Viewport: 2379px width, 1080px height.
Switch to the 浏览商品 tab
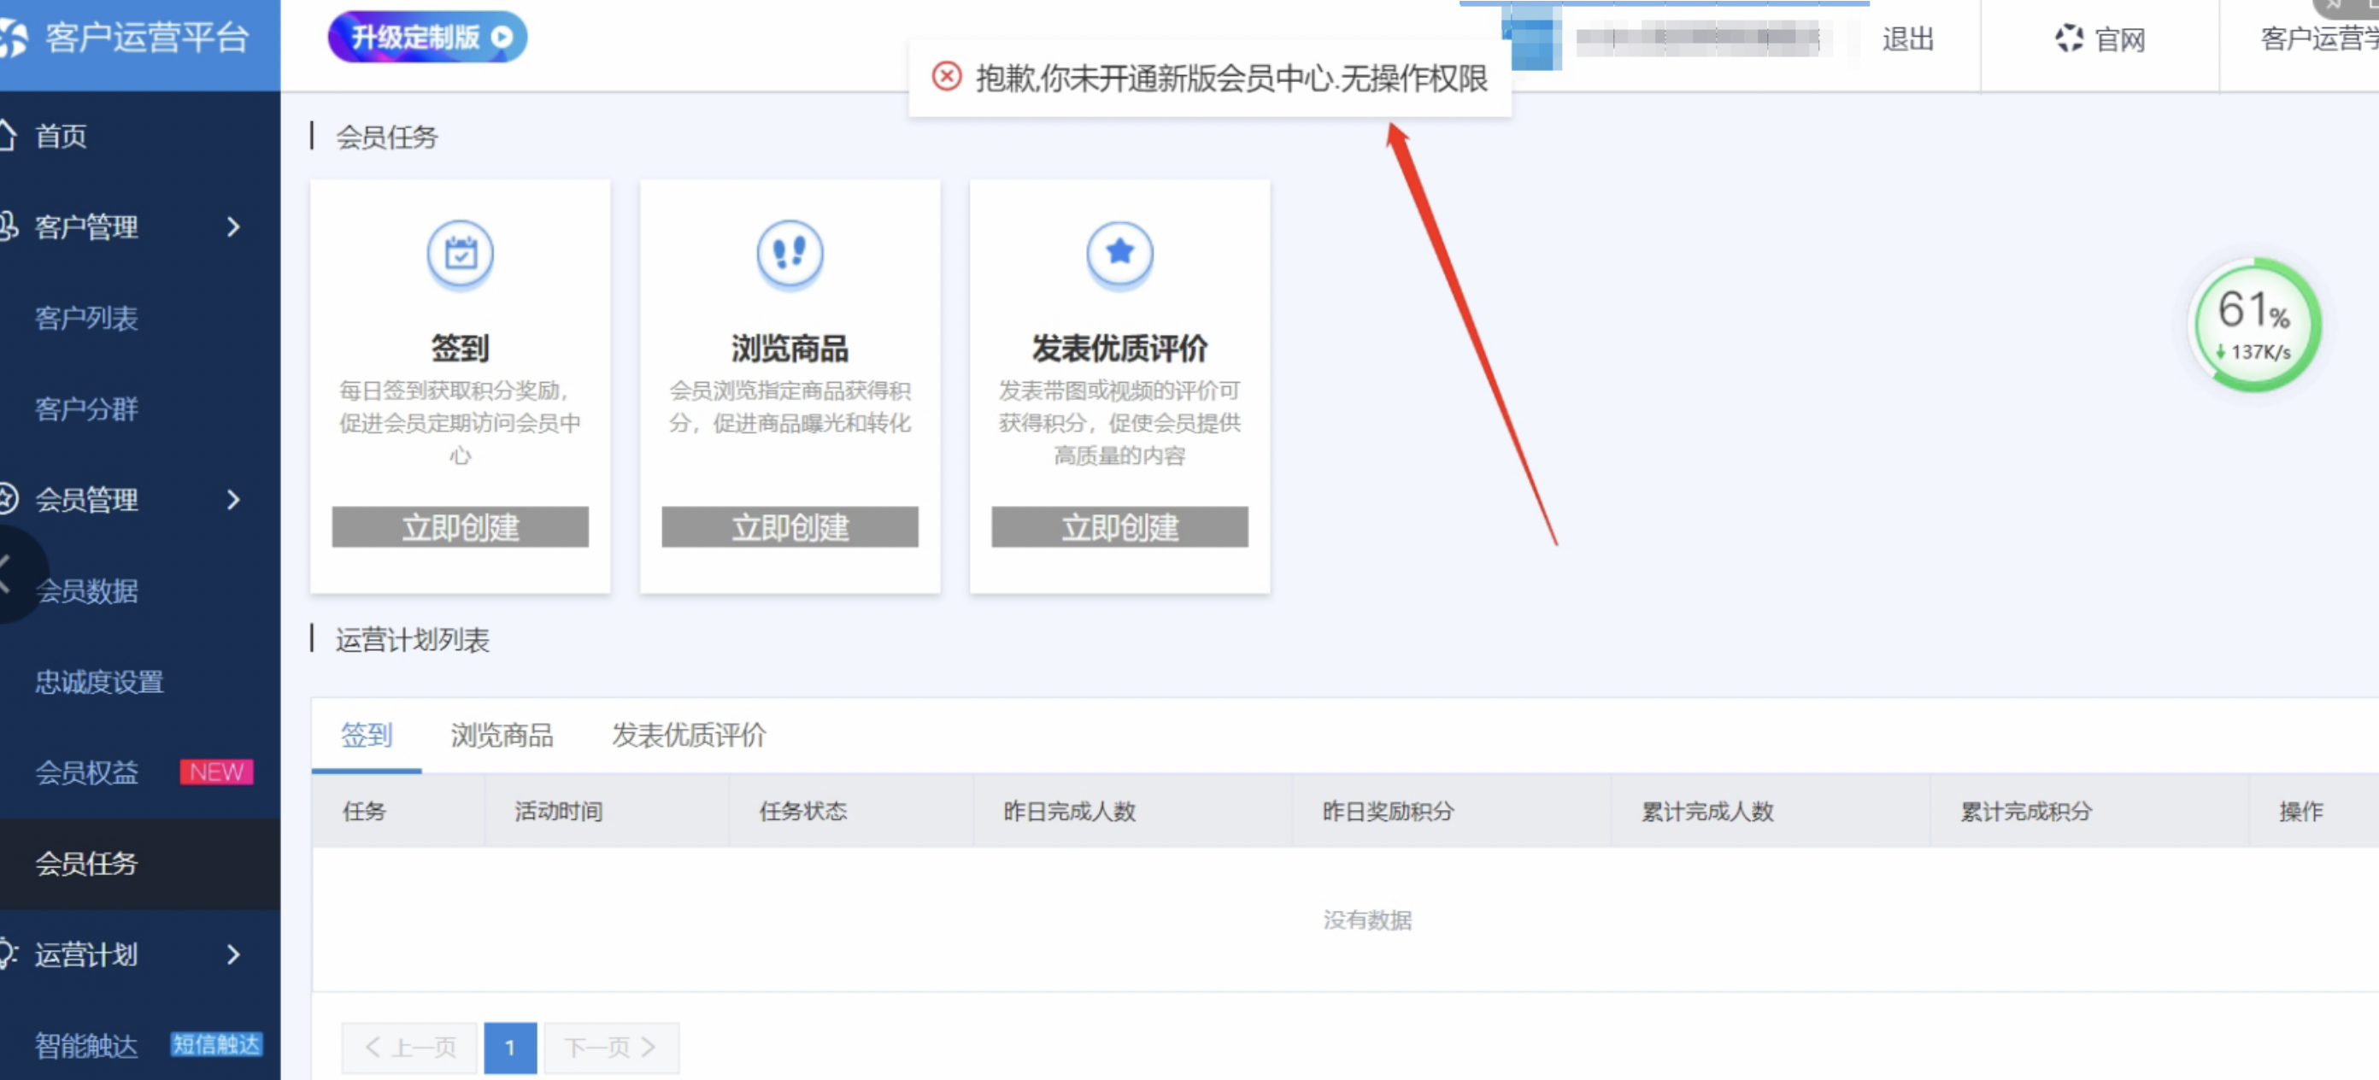click(502, 735)
